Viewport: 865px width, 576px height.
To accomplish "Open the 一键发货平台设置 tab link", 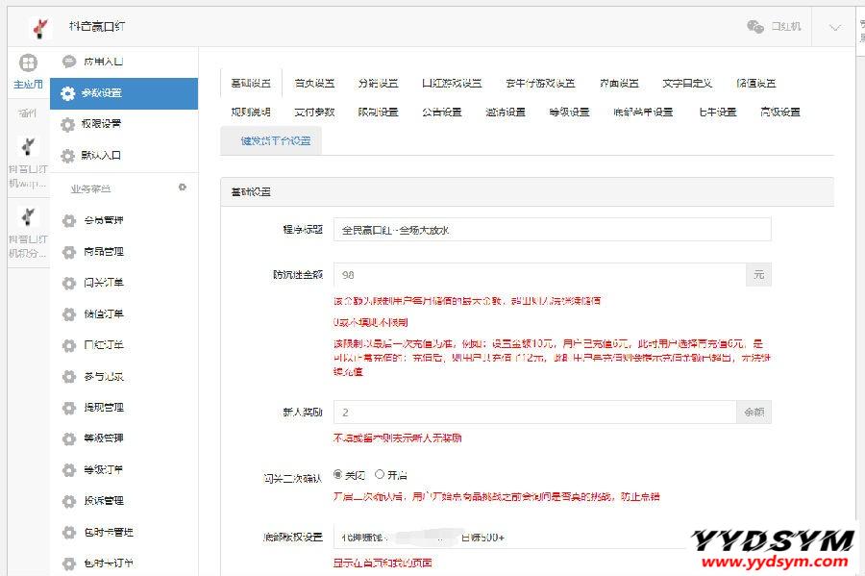I will pos(275,140).
